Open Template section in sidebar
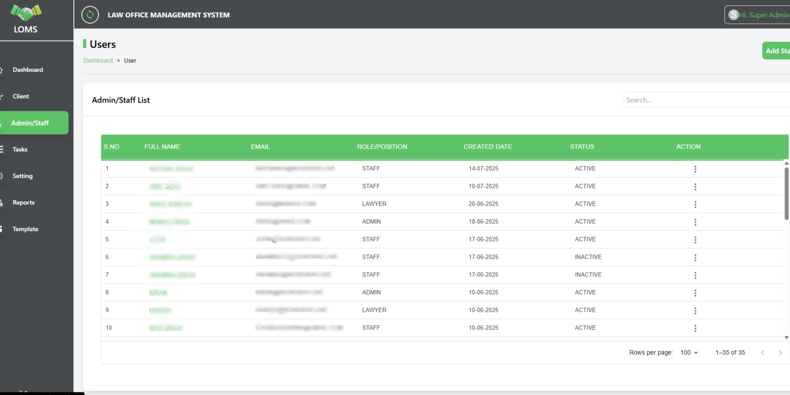Screen dimensions: 790x395 point(25,229)
